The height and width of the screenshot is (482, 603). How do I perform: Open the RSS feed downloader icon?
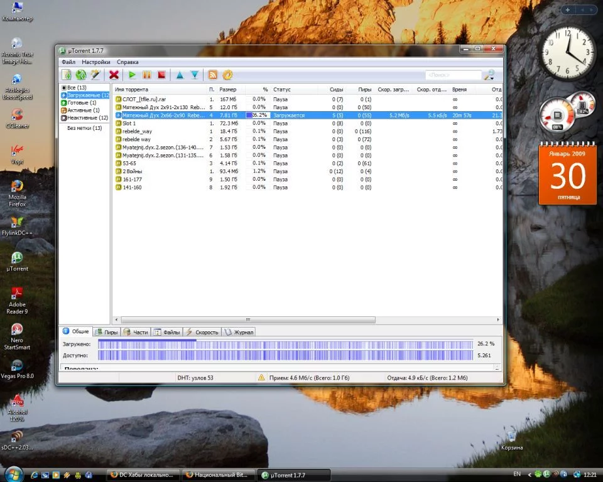pyautogui.click(x=213, y=75)
